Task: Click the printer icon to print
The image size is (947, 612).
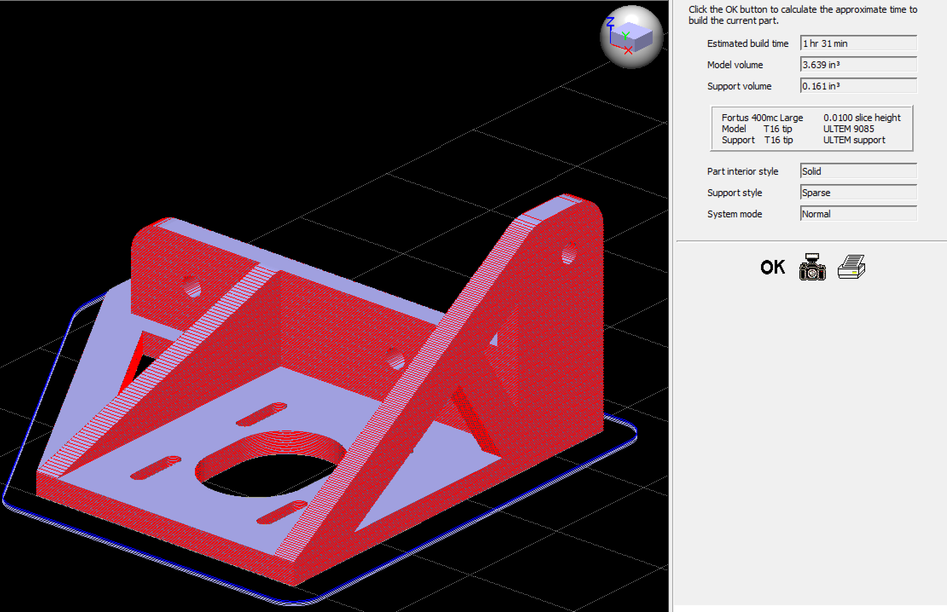Action: pos(851,267)
